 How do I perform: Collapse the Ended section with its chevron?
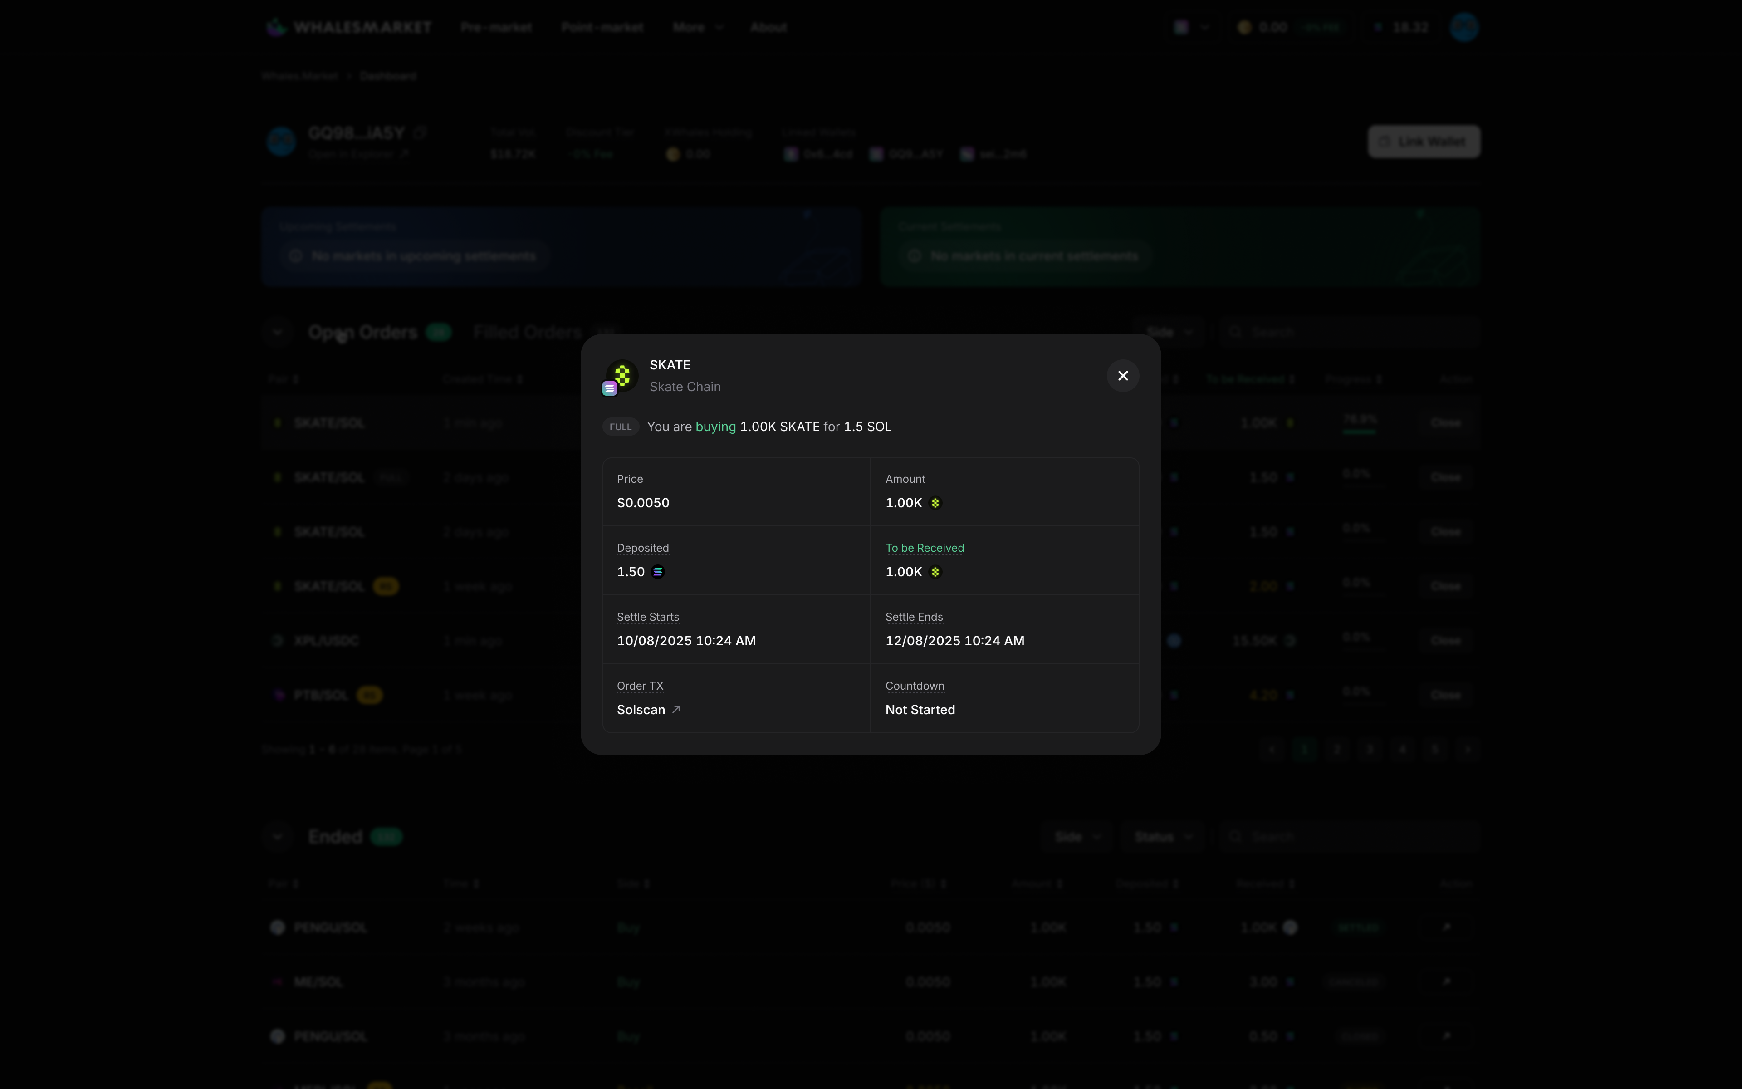[277, 837]
